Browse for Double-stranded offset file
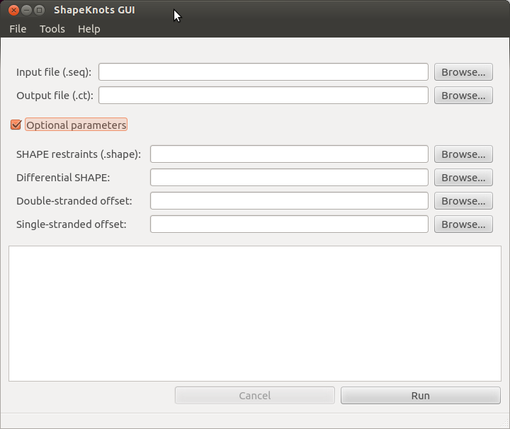Screen dimensions: 510x429 point(463,201)
